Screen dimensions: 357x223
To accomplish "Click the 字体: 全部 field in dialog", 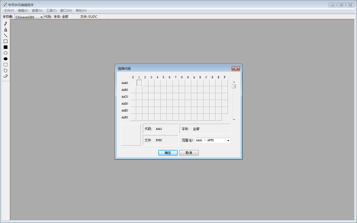I will pyautogui.click(x=205, y=129).
